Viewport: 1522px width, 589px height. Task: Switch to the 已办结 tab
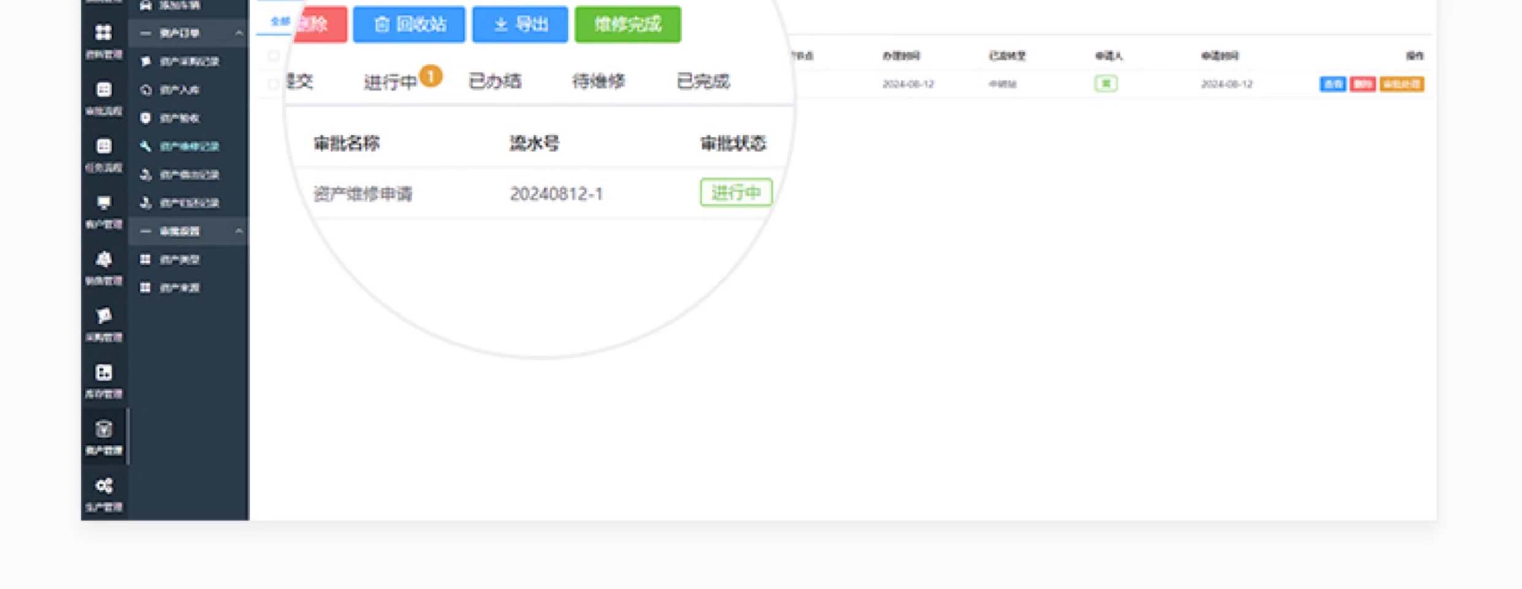point(495,82)
